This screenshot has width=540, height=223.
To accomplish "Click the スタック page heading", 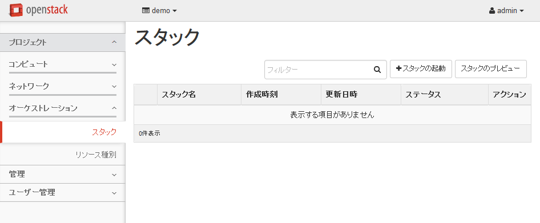I will coord(167,37).
